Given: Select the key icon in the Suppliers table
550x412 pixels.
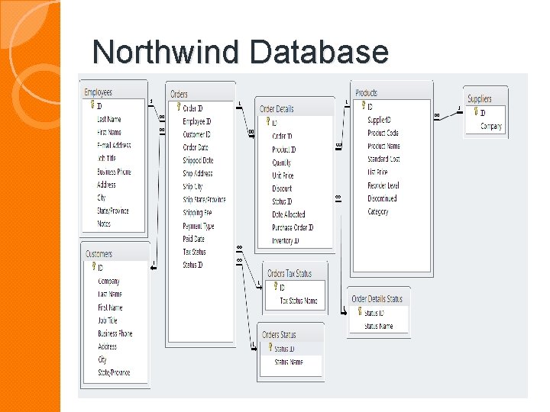Looking at the screenshot, I should click(x=476, y=111).
